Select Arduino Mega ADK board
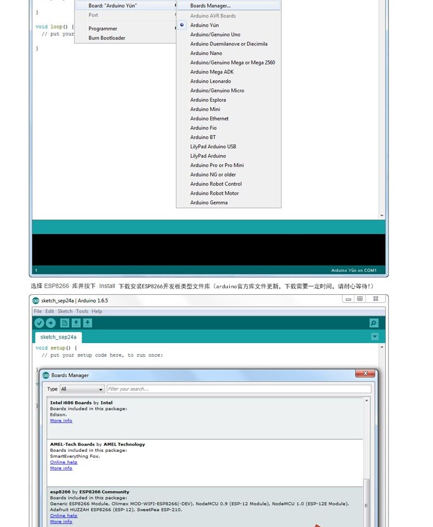Image resolution: width=433 pixels, height=527 pixels. (229, 72)
